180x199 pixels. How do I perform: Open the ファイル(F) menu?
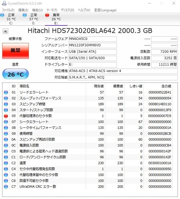tap(8, 10)
